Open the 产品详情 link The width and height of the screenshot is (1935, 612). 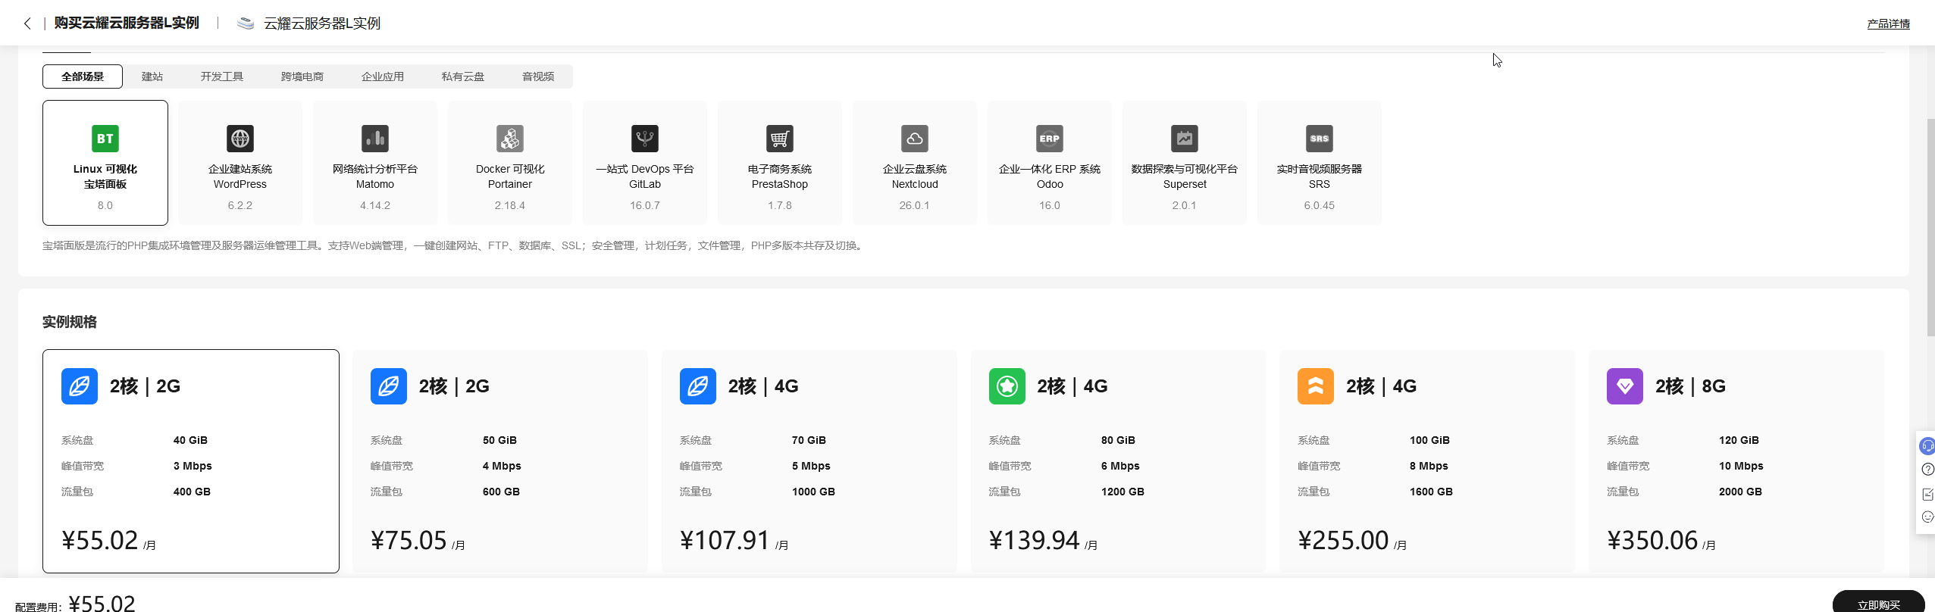click(x=1888, y=23)
